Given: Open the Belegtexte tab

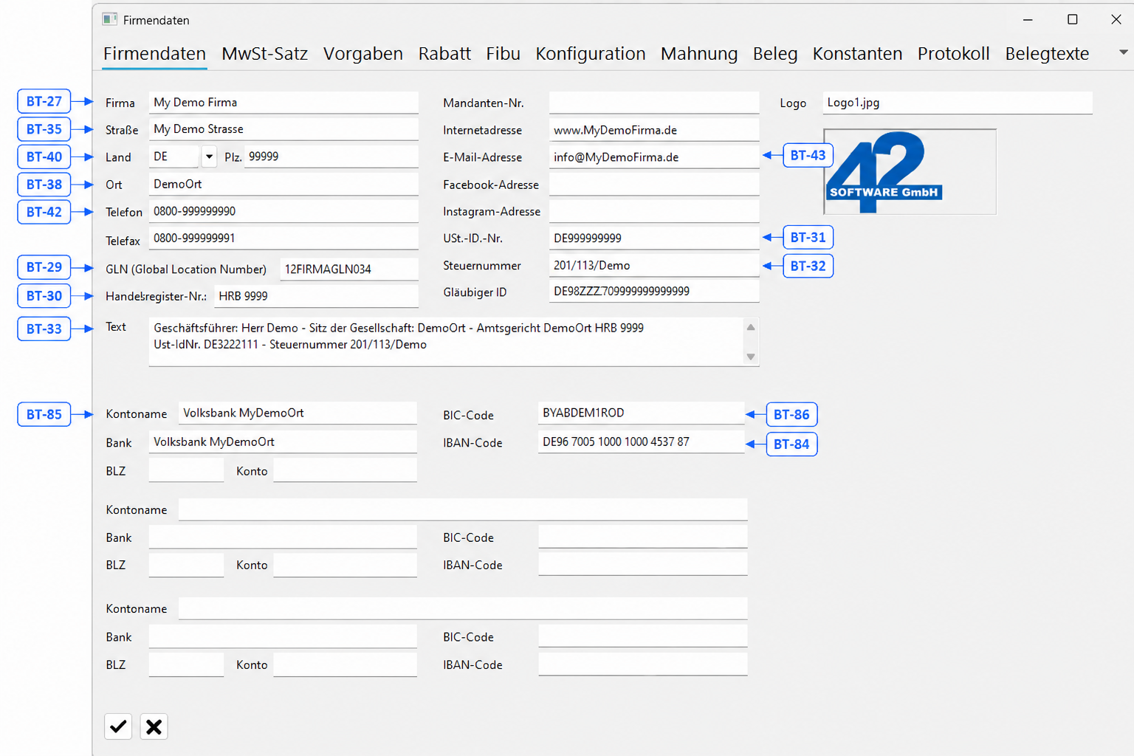Looking at the screenshot, I should [1047, 54].
